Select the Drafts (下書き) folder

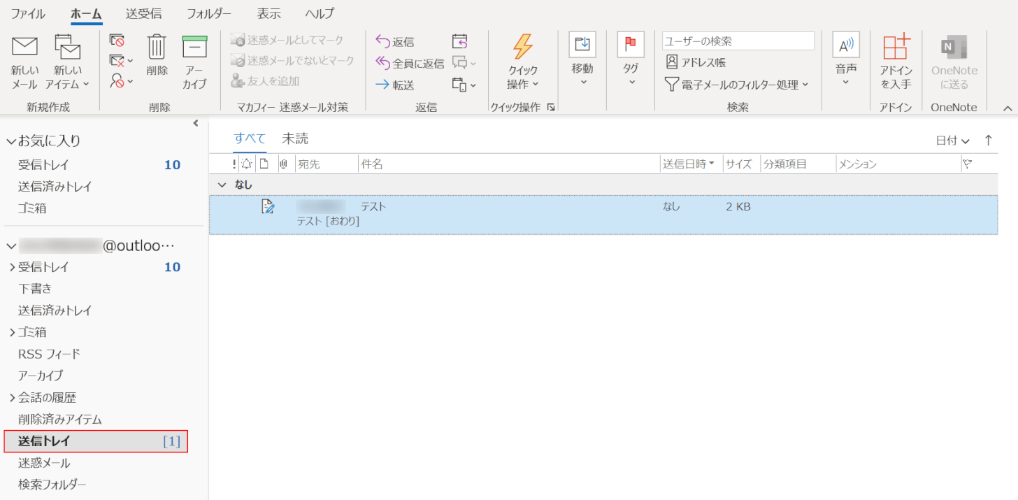click(35, 288)
